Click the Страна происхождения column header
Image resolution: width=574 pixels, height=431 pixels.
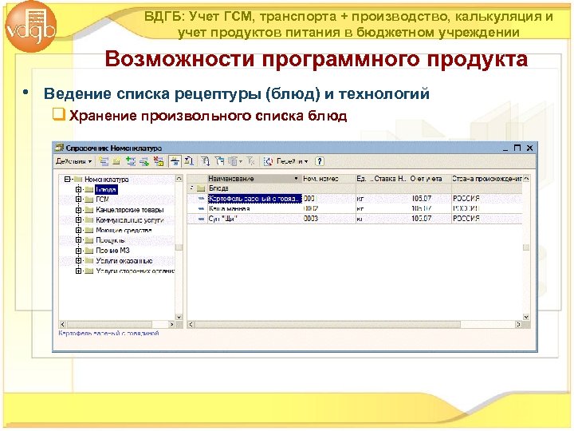(487, 179)
